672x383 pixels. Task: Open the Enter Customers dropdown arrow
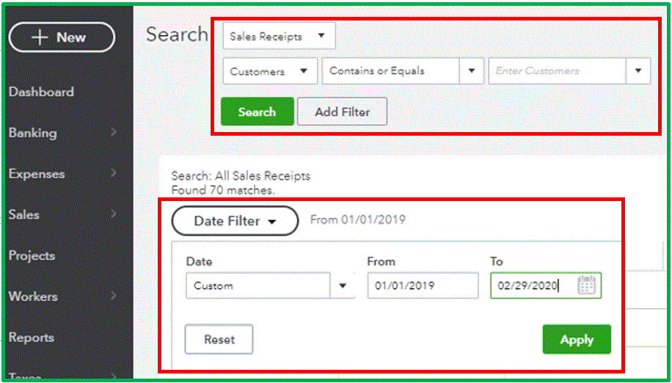coord(638,71)
